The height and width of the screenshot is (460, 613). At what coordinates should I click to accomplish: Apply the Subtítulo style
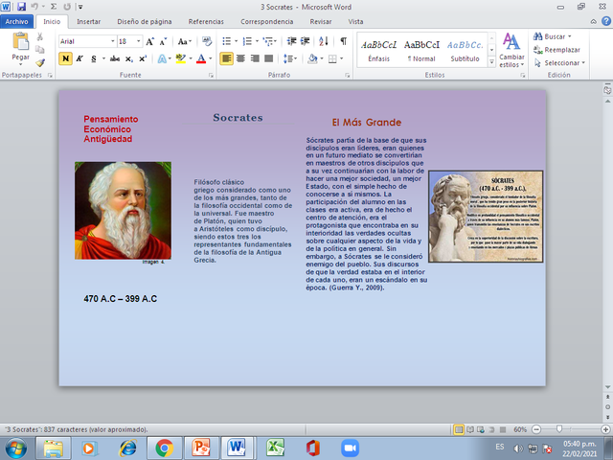pyautogui.click(x=465, y=51)
